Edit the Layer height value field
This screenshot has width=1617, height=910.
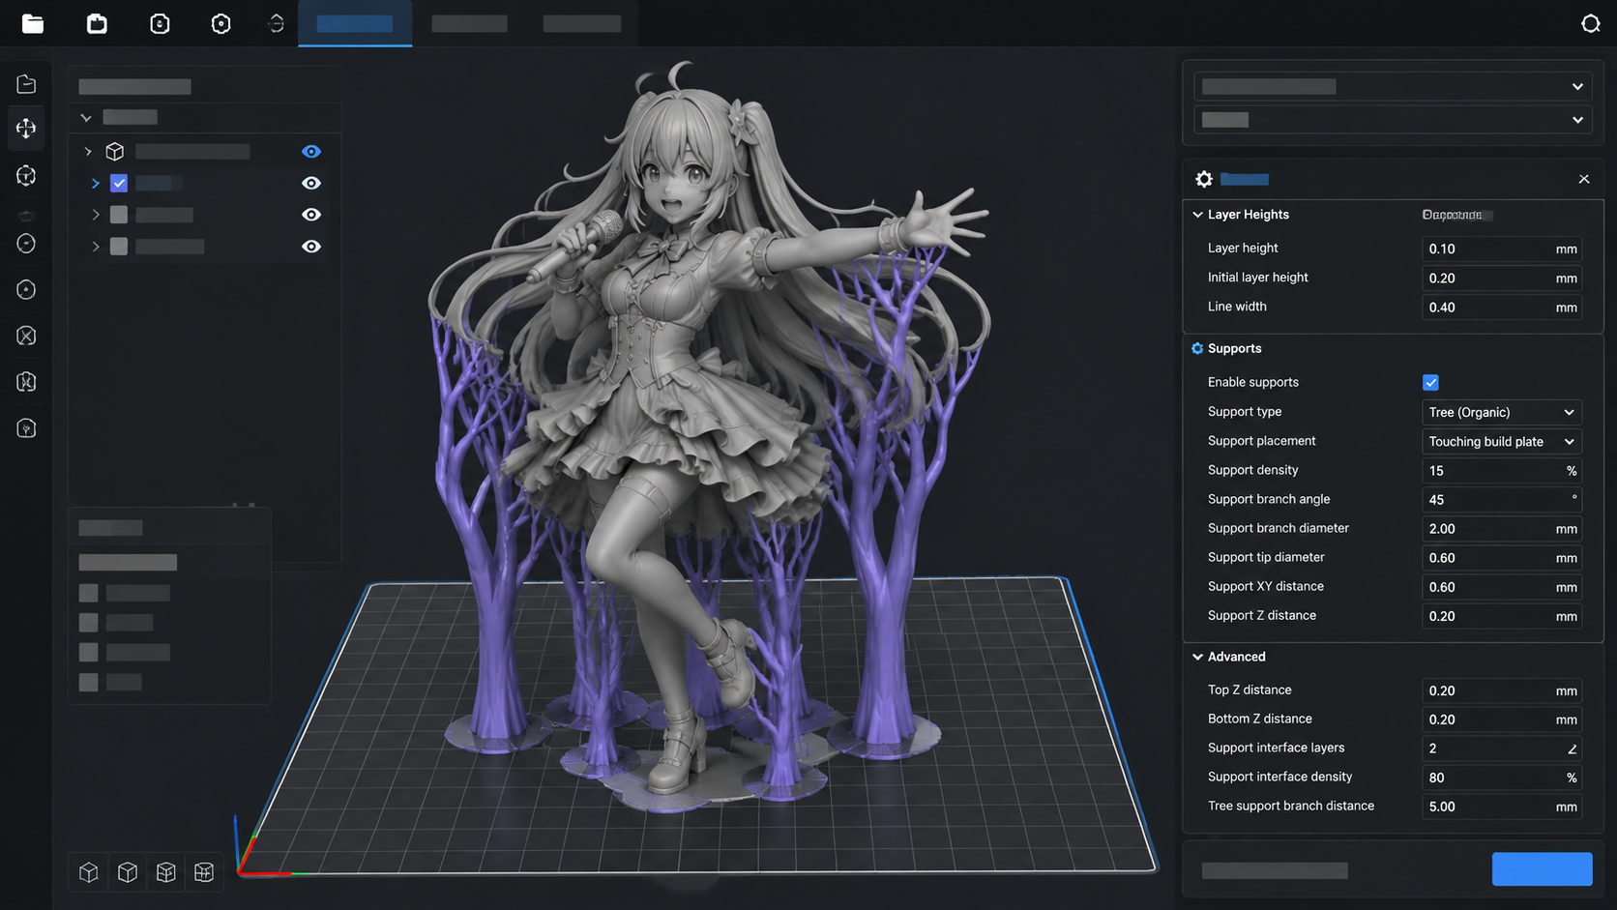pyautogui.click(x=1501, y=249)
